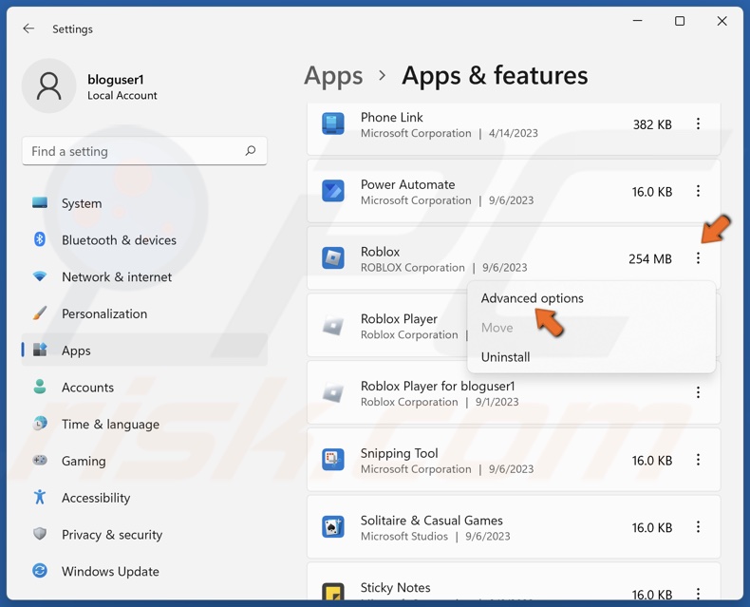750x607 pixels.
Task: Go to Bluetooth & devices label
Action: [119, 239]
